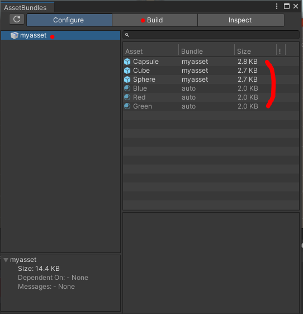Click the 'Size: 14.4 KB' detail line
The image size is (303, 314).
tap(39, 269)
